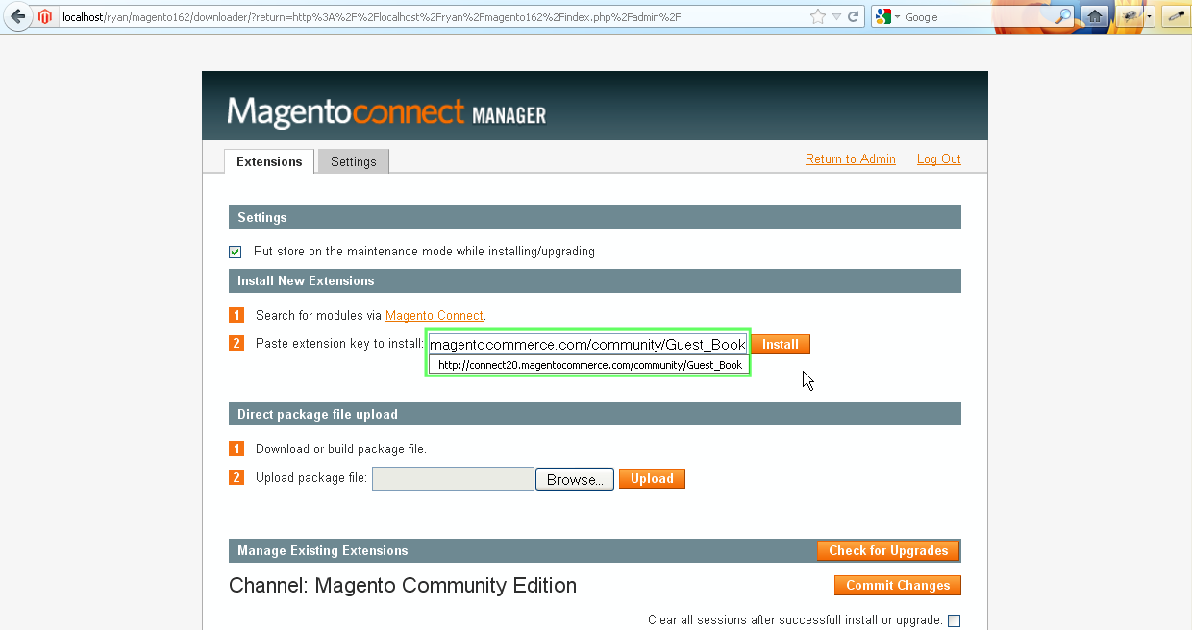The width and height of the screenshot is (1192, 630).
Task: Activate the eyedropper color picker tool
Action: 1175,16
